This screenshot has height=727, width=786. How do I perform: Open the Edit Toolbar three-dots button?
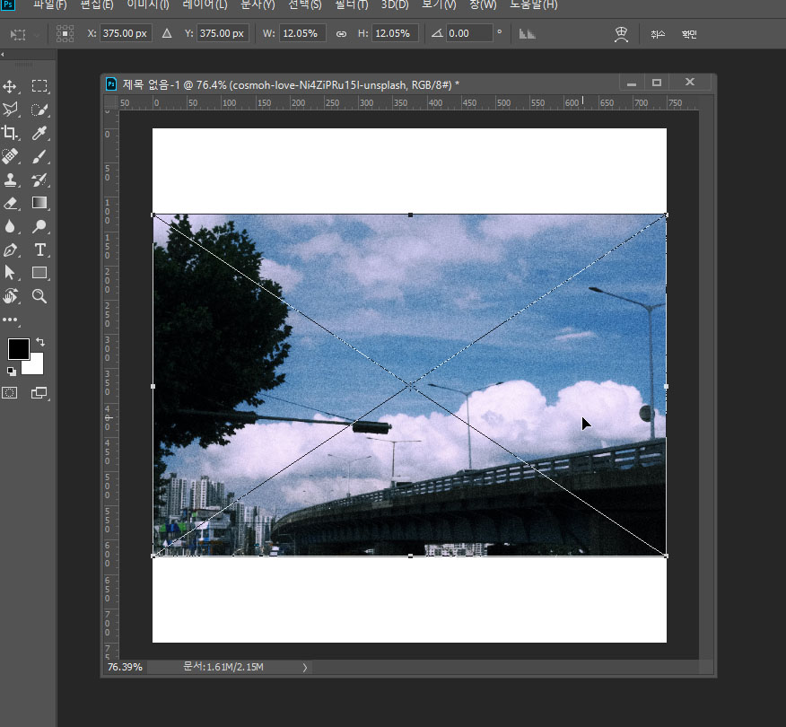coord(10,320)
